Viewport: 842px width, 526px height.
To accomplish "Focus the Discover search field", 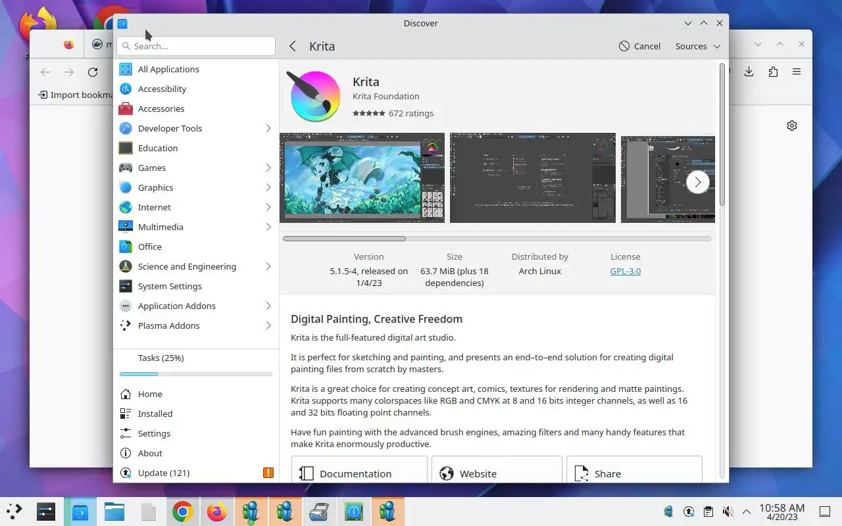I will point(196,46).
